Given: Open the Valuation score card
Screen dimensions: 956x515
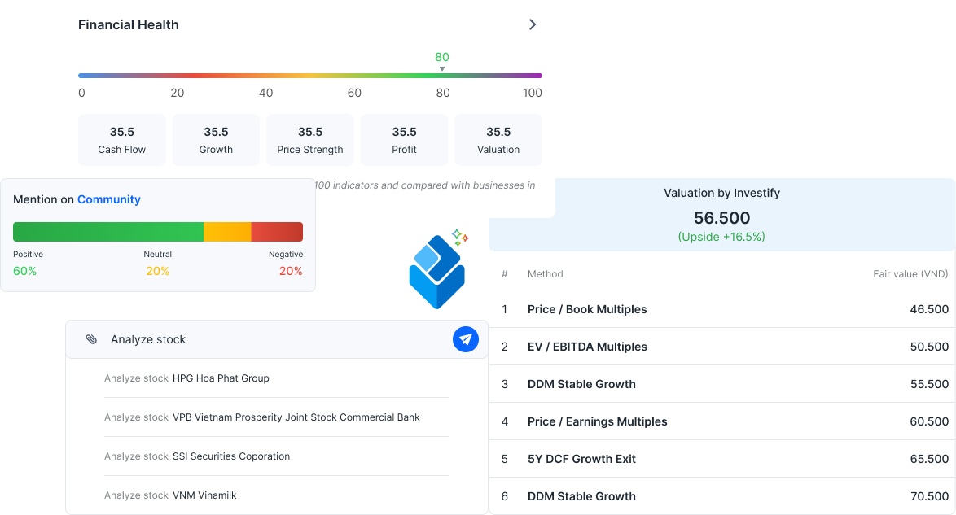Looking at the screenshot, I should (498, 140).
